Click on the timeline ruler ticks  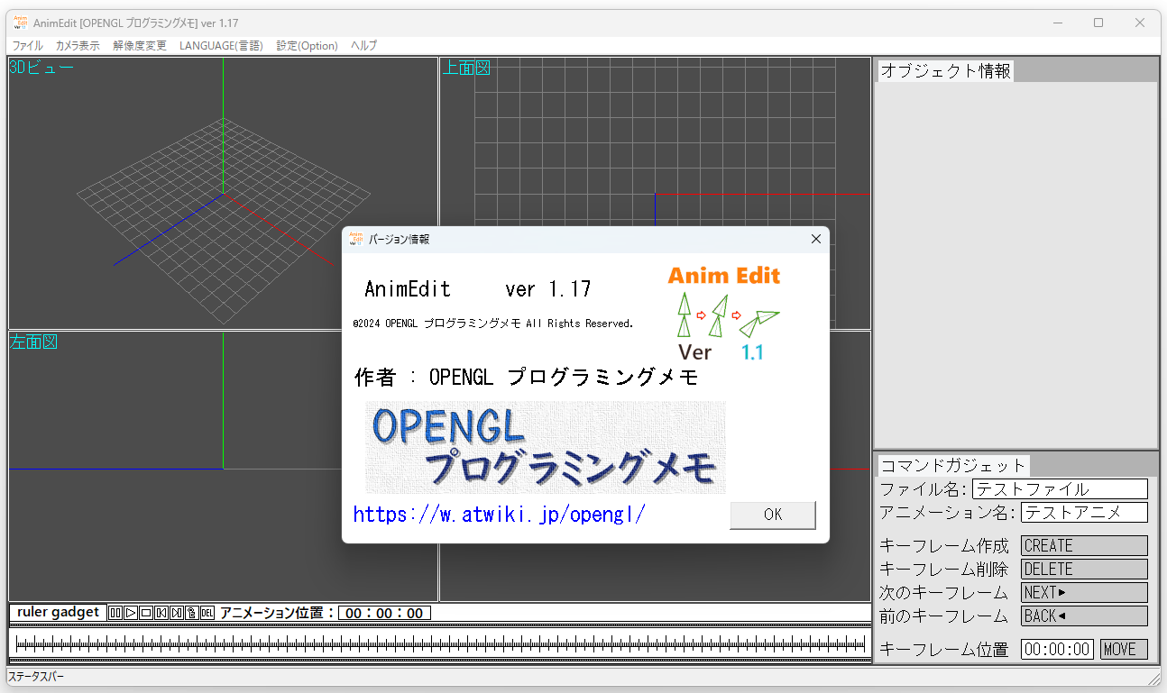[439, 643]
